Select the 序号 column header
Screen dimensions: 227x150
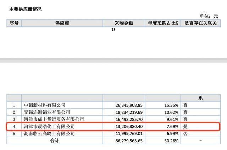click(x=14, y=23)
